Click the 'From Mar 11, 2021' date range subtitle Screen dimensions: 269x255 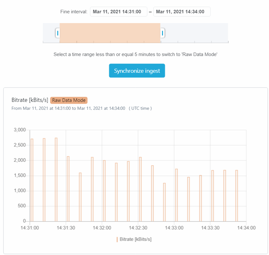click(x=68, y=109)
